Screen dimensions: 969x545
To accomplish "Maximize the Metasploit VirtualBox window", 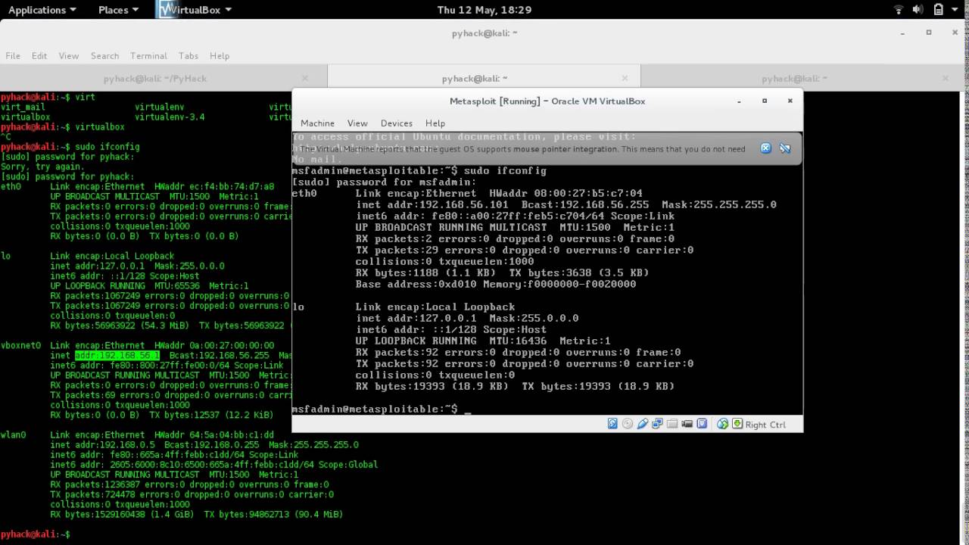I will coord(765,101).
